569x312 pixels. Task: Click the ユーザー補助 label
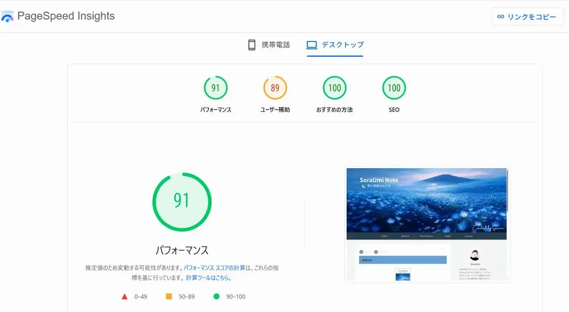[275, 110]
